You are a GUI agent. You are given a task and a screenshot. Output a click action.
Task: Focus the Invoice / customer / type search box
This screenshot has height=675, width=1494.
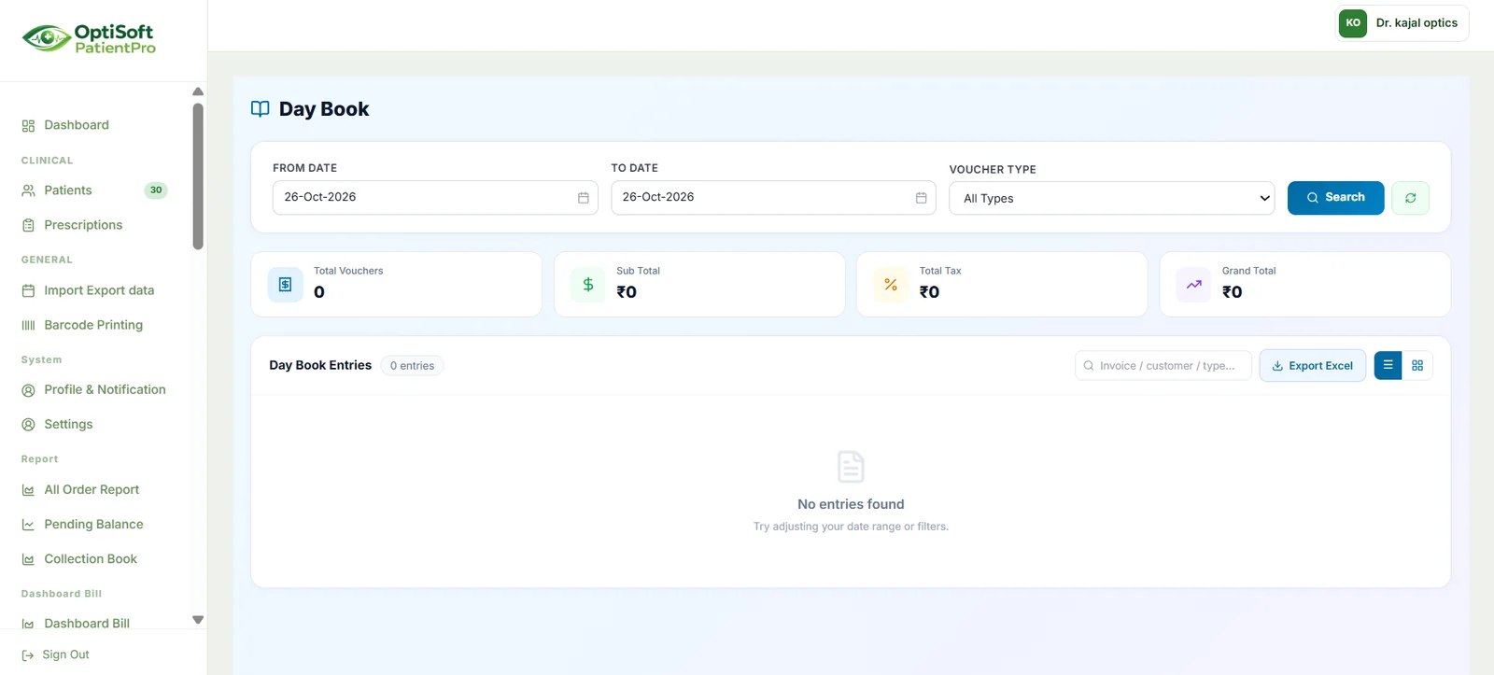(1163, 365)
